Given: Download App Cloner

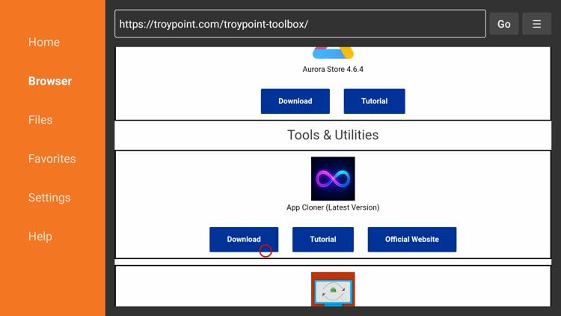Looking at the screenshot, I should pyautogui.click(x=244, y=240).
